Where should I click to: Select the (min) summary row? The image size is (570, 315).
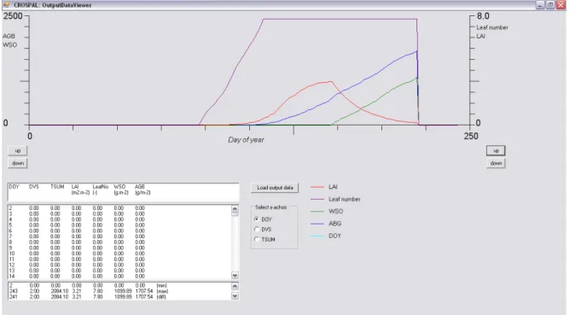coord(119,285)
